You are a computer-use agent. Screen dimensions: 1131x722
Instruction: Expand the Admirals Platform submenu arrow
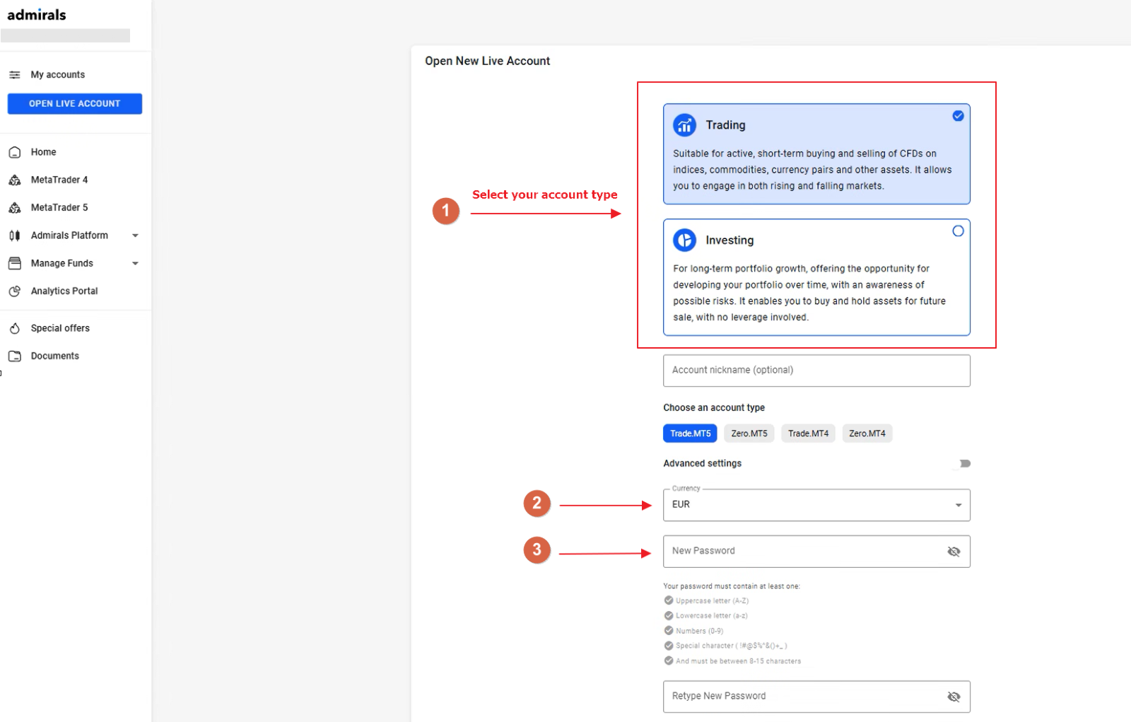coord(135,235)
